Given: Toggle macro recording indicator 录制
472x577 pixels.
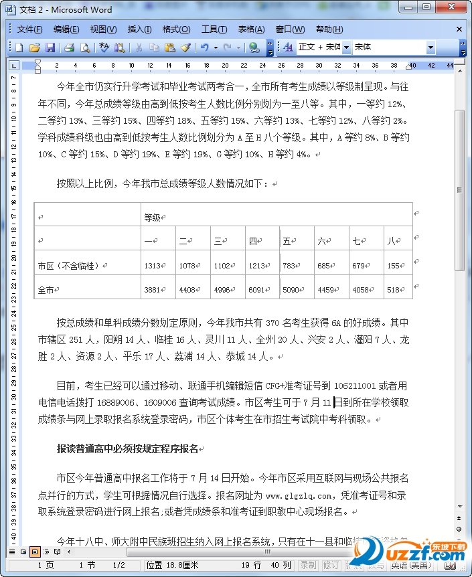Looking at the screenshot, I should point(308,565).
